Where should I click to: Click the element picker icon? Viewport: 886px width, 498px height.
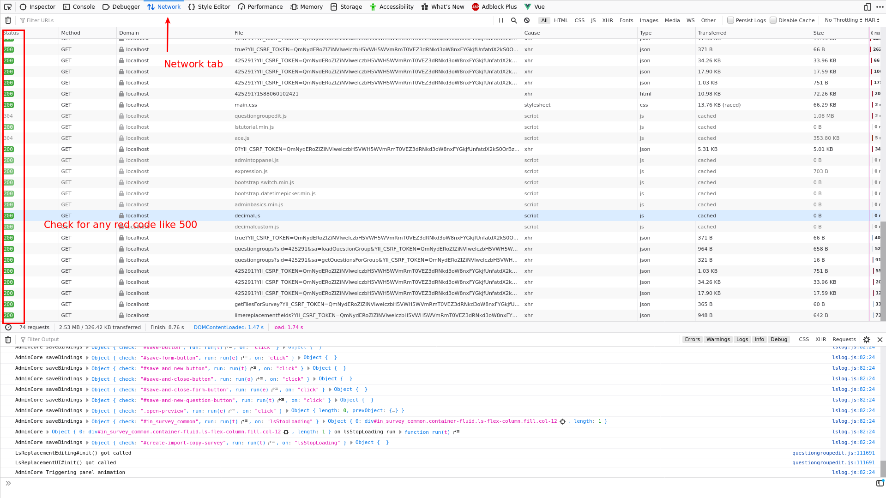point(8,7)
